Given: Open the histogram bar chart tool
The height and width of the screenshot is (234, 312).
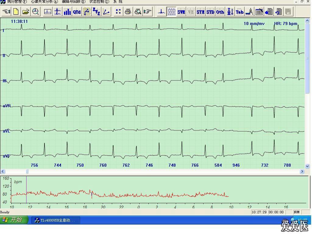Looking at the screenshot, I should [x=67, y=12].
